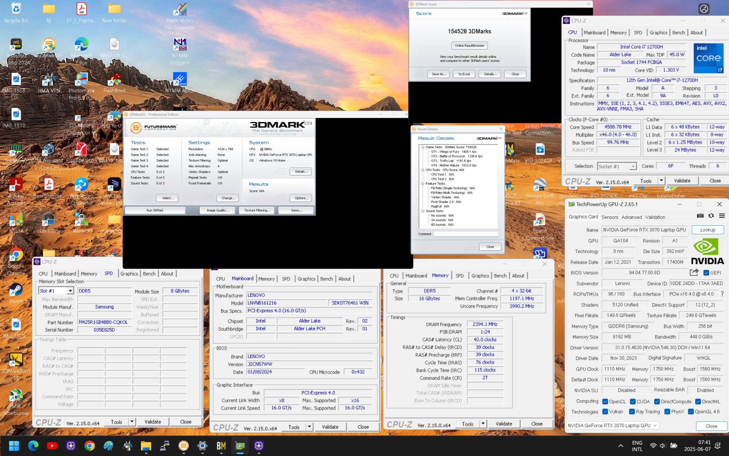Open File Explorer from the taskbar
The width and height of the screenshot is (729, 456).
(x=146, y=446)
